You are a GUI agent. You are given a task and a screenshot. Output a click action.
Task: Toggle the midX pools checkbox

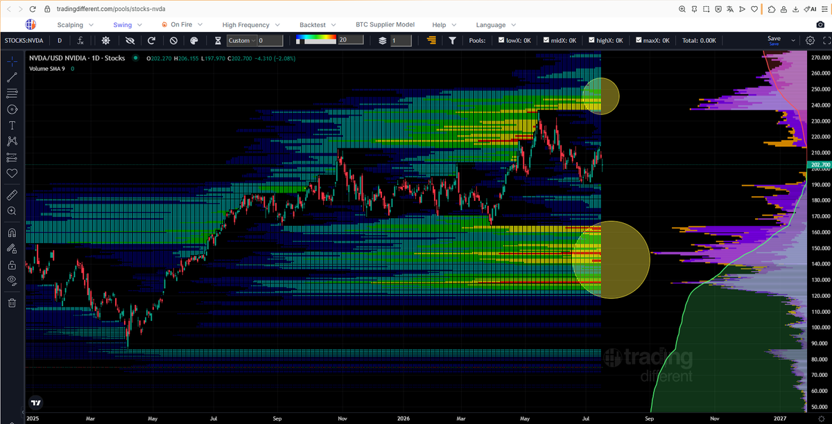pyautogui.click(x=546, y=40)
